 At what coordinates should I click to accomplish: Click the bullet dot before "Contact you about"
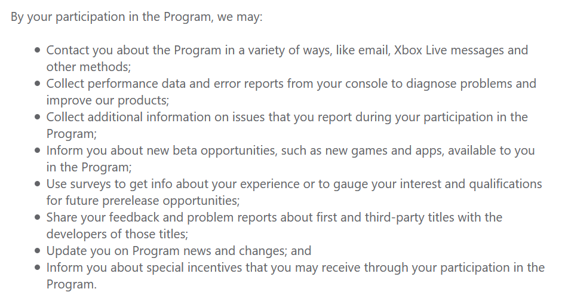click(x=38, y=51)
